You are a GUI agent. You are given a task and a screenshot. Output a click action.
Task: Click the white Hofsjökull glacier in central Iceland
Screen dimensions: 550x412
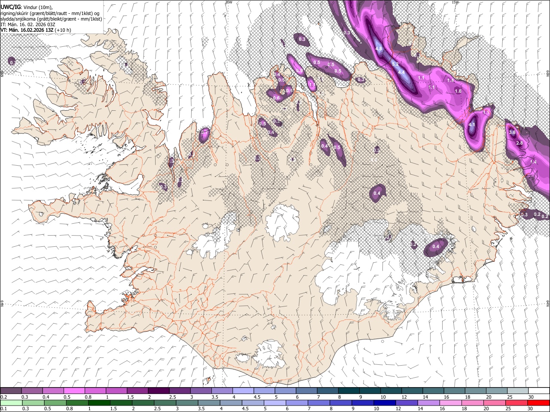282,223
